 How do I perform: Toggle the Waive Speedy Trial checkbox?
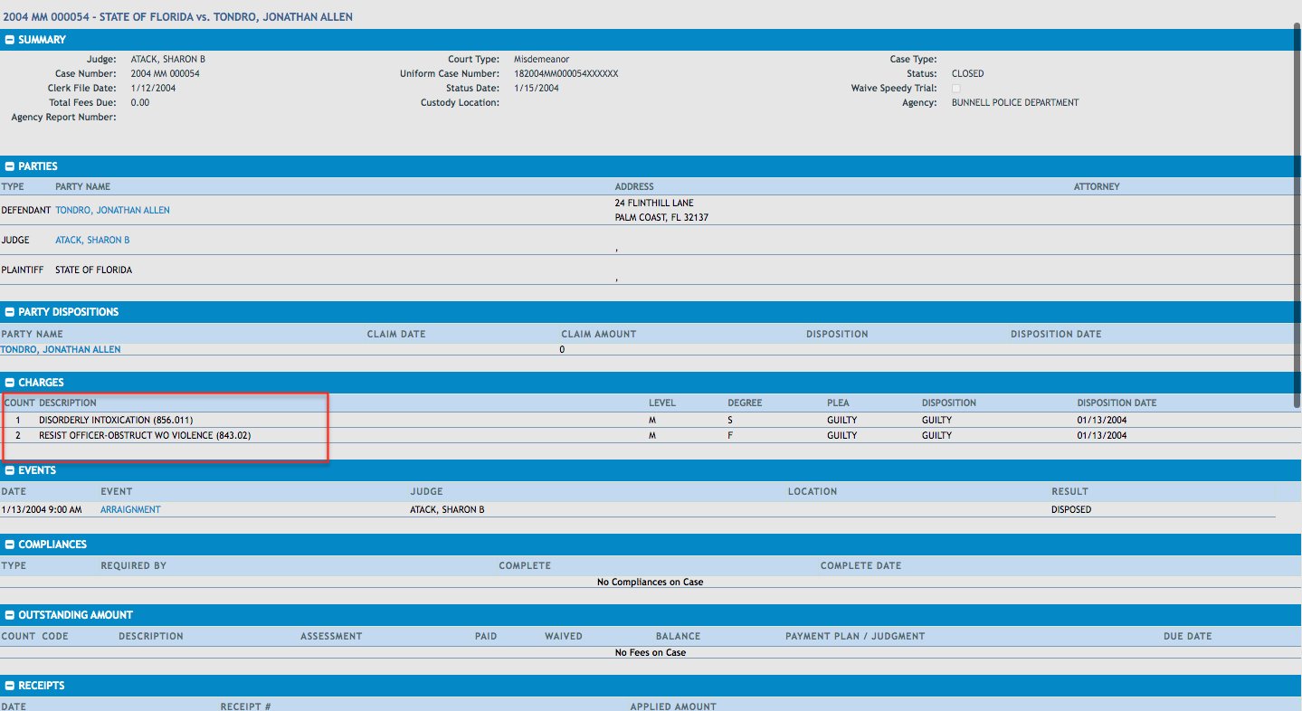956,89
